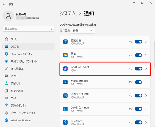Click the LAVIE Wiz ヘルプ app icon
The height and width of the screenshot is (127, 155).
(x=65, y=69)
